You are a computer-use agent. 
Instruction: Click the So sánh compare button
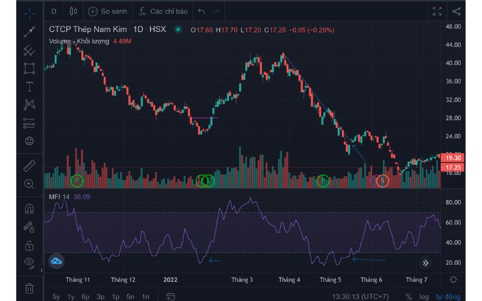pyautogui.click(x=108, y=11)
